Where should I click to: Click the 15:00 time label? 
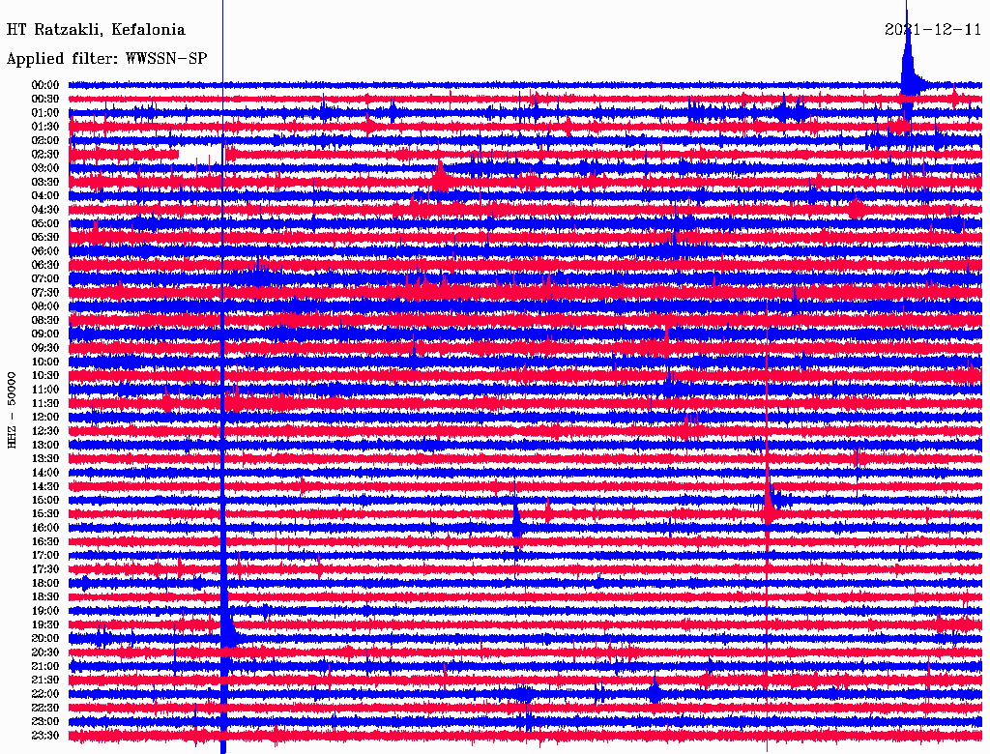click(45, 500)
